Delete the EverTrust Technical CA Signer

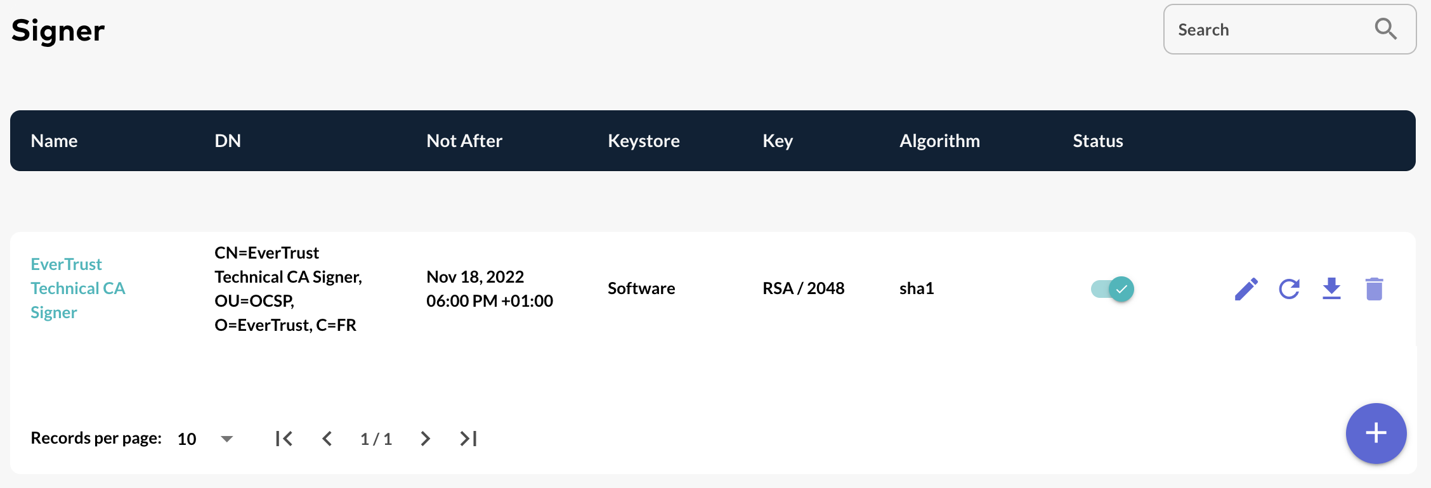(1375, 288)
